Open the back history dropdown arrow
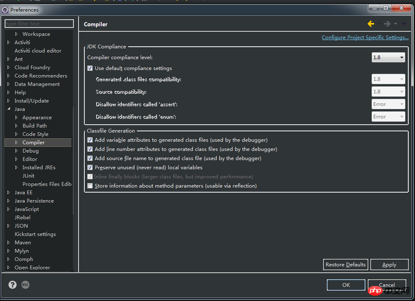The height and width of the screenshot is (301, 415). point(379,24)
